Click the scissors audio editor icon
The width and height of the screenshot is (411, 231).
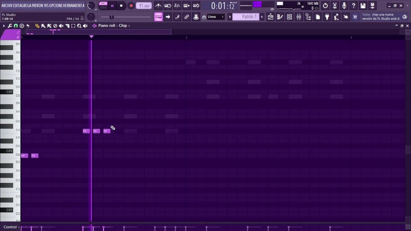(335, 5)
